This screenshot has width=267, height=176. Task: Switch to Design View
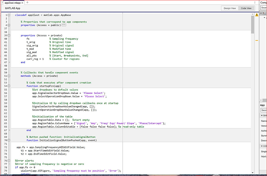pyautogui.click(x=230, y=8)
